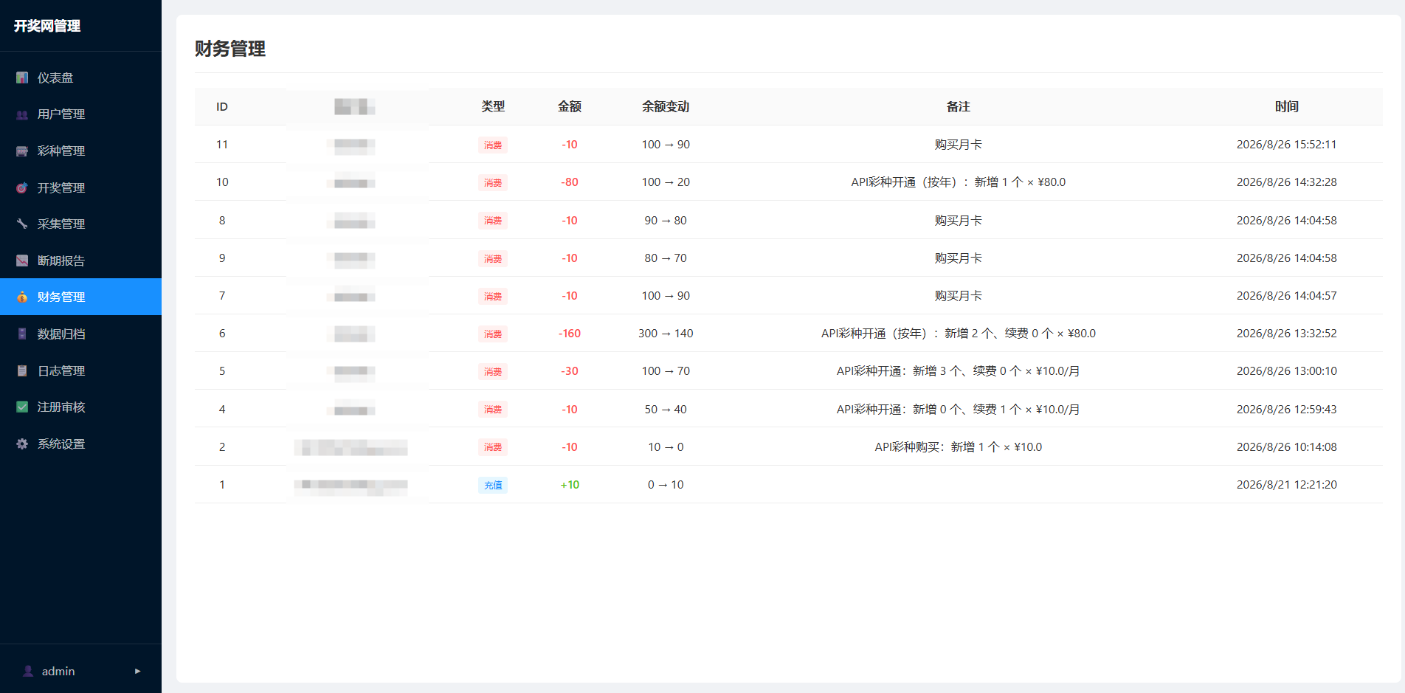
Task: Click the 余额变动 column header
Action: pyautogui.click(x=666, y=106)
